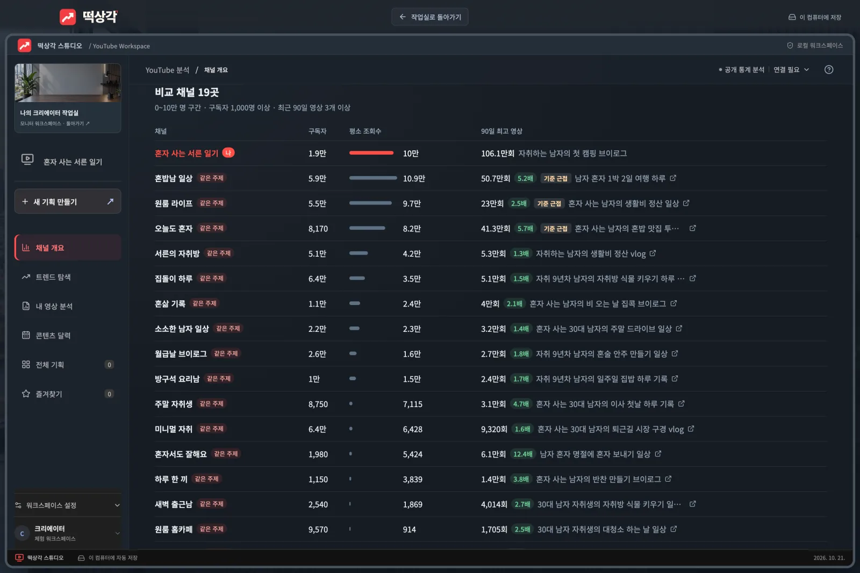Click 이 컴퓨터에 저장 button
Viewport: 860px width, 573px height.
point(815,17)
